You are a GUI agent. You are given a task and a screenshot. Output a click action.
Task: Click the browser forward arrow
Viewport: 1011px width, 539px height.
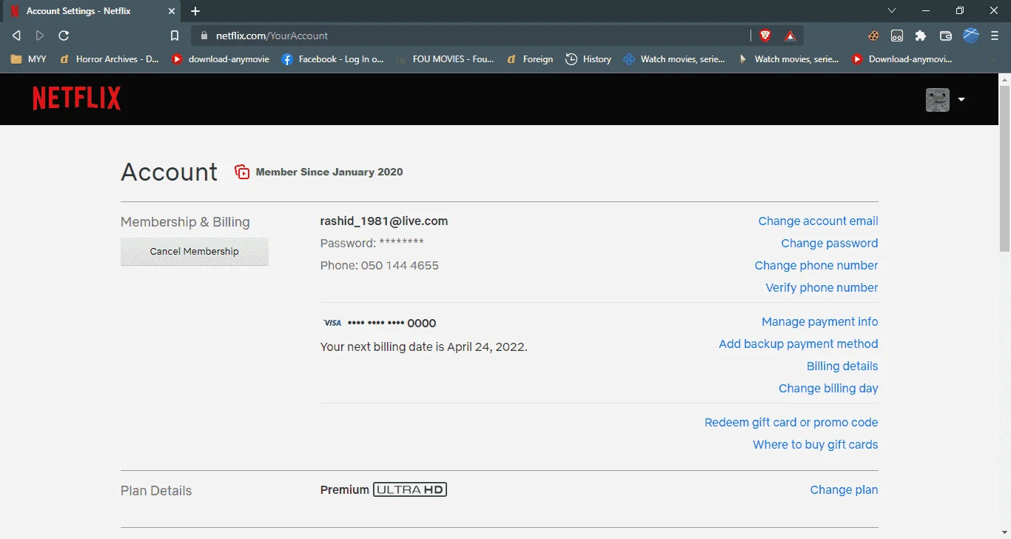pos(40,36)
